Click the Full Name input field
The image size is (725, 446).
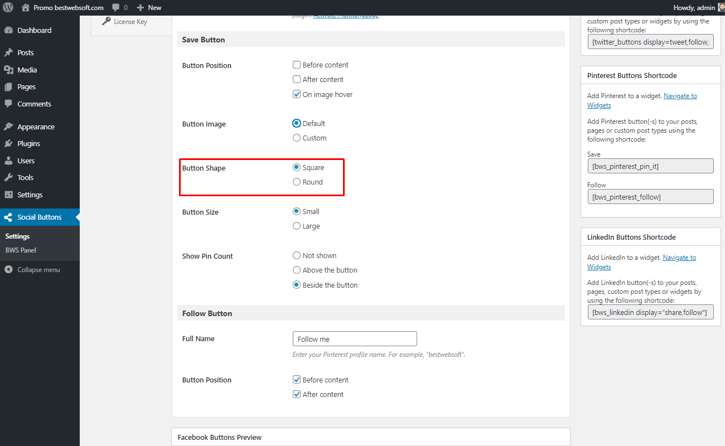[x=355, y=339]
